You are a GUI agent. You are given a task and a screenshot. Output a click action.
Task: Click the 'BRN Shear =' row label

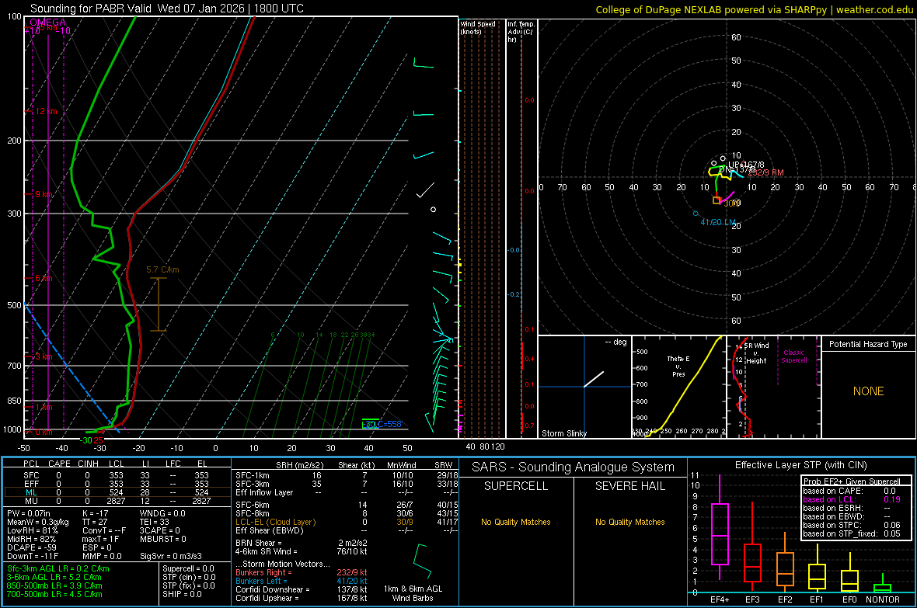pyautogui.click(x=259, y=543)
